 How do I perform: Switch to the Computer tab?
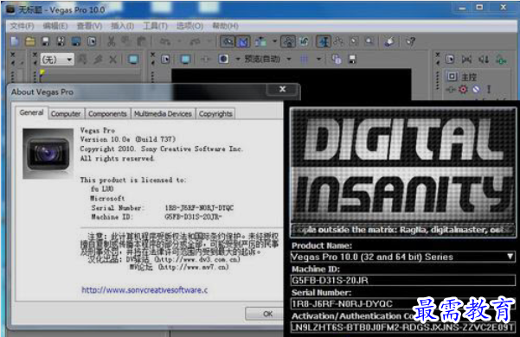click(66, 113)
